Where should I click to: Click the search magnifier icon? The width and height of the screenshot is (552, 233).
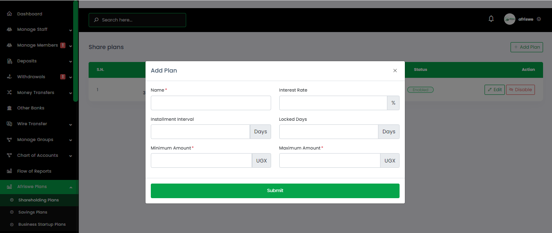pos(96,20)
